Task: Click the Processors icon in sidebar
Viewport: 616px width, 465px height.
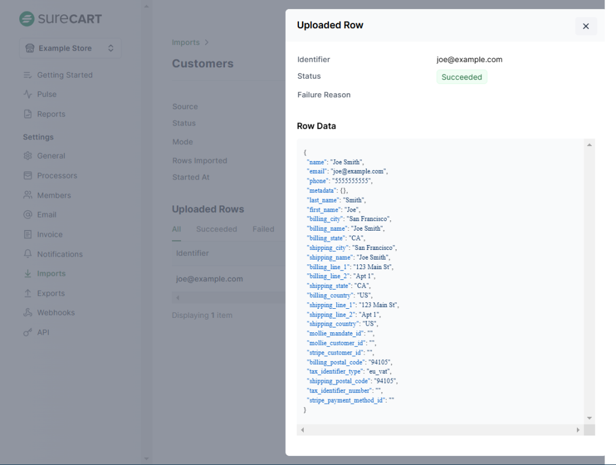Action: coord(28,175)
